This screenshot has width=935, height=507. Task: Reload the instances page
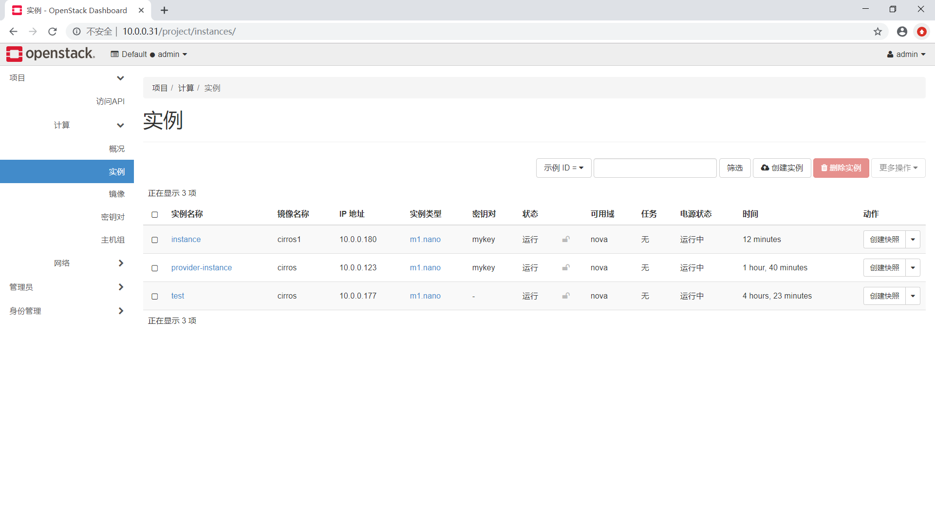coord(53,32)
